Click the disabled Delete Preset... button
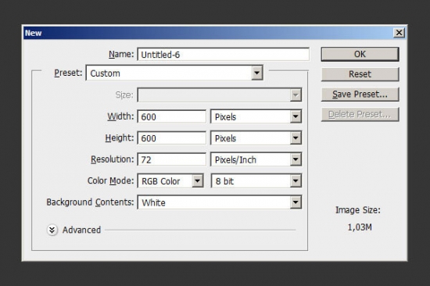 click(360, 114)
